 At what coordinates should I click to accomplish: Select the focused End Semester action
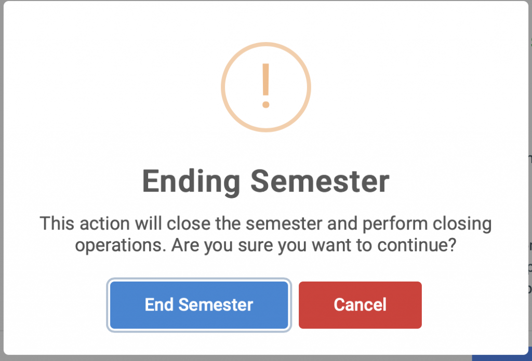(x=198, y=305)
